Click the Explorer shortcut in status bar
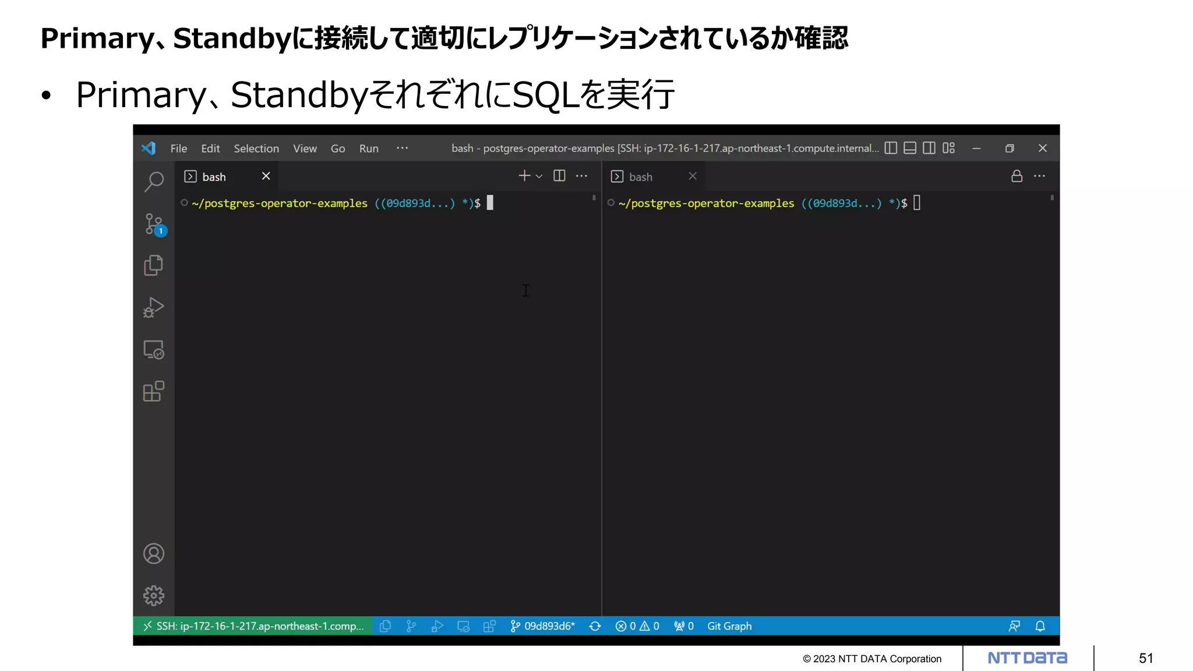 click(x=385, y=626)
